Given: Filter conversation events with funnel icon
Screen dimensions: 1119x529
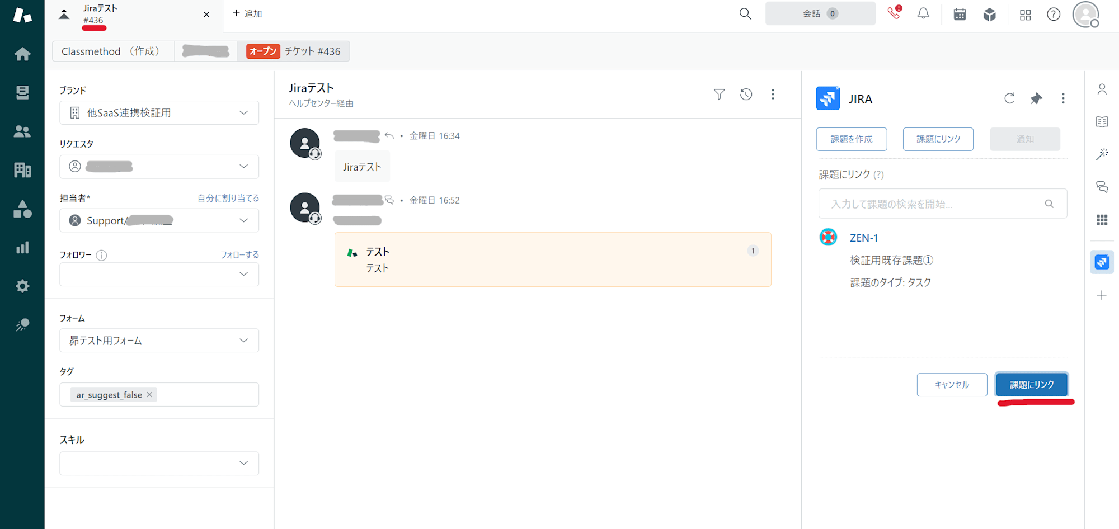Looking at the screenshot, I should pos(720,95).
